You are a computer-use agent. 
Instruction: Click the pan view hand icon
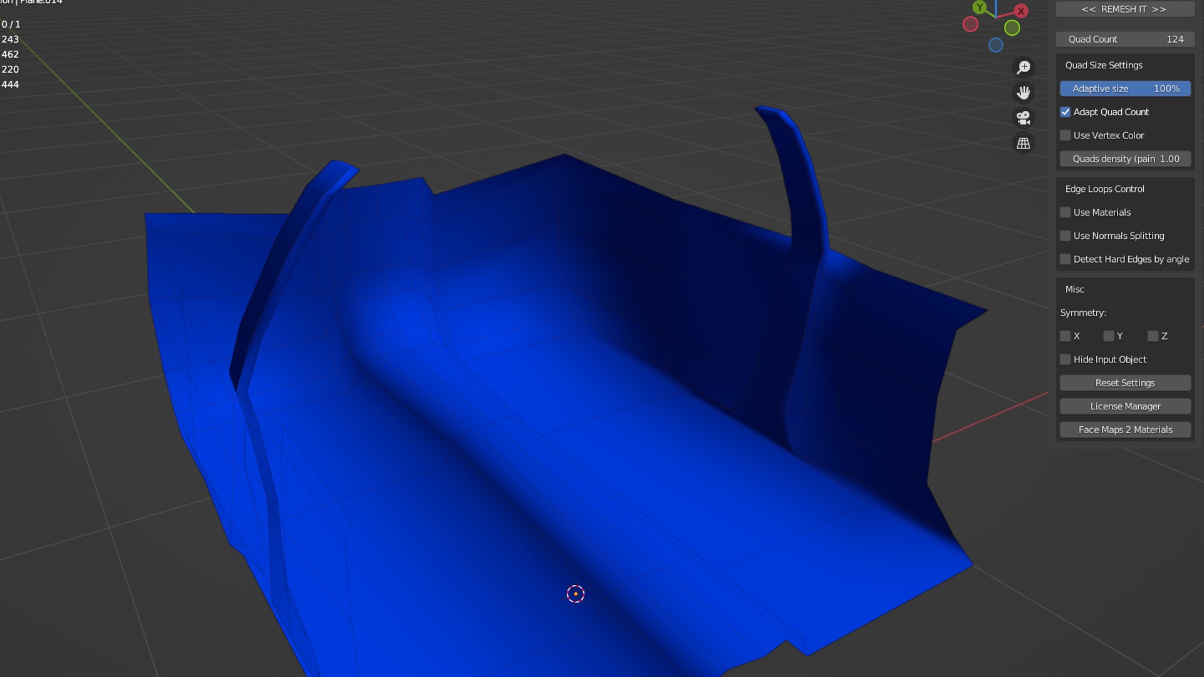(1023, 93)
